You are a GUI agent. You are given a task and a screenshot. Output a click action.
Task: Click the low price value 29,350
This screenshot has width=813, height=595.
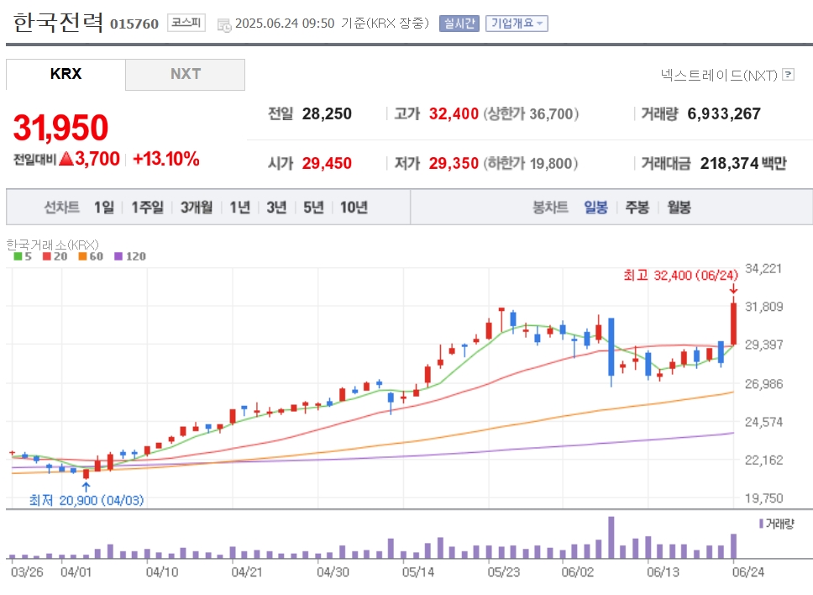[x=454, y=163]
